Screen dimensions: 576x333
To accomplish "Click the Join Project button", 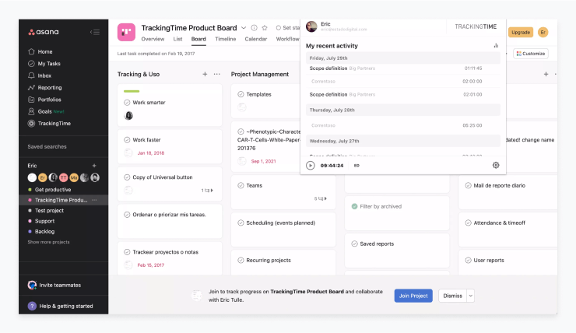I will (413, 296).
